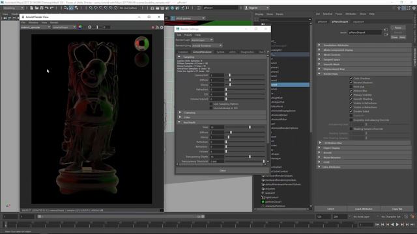Click the output connection arrow icon below mesh name

click(x=386, y=34)
